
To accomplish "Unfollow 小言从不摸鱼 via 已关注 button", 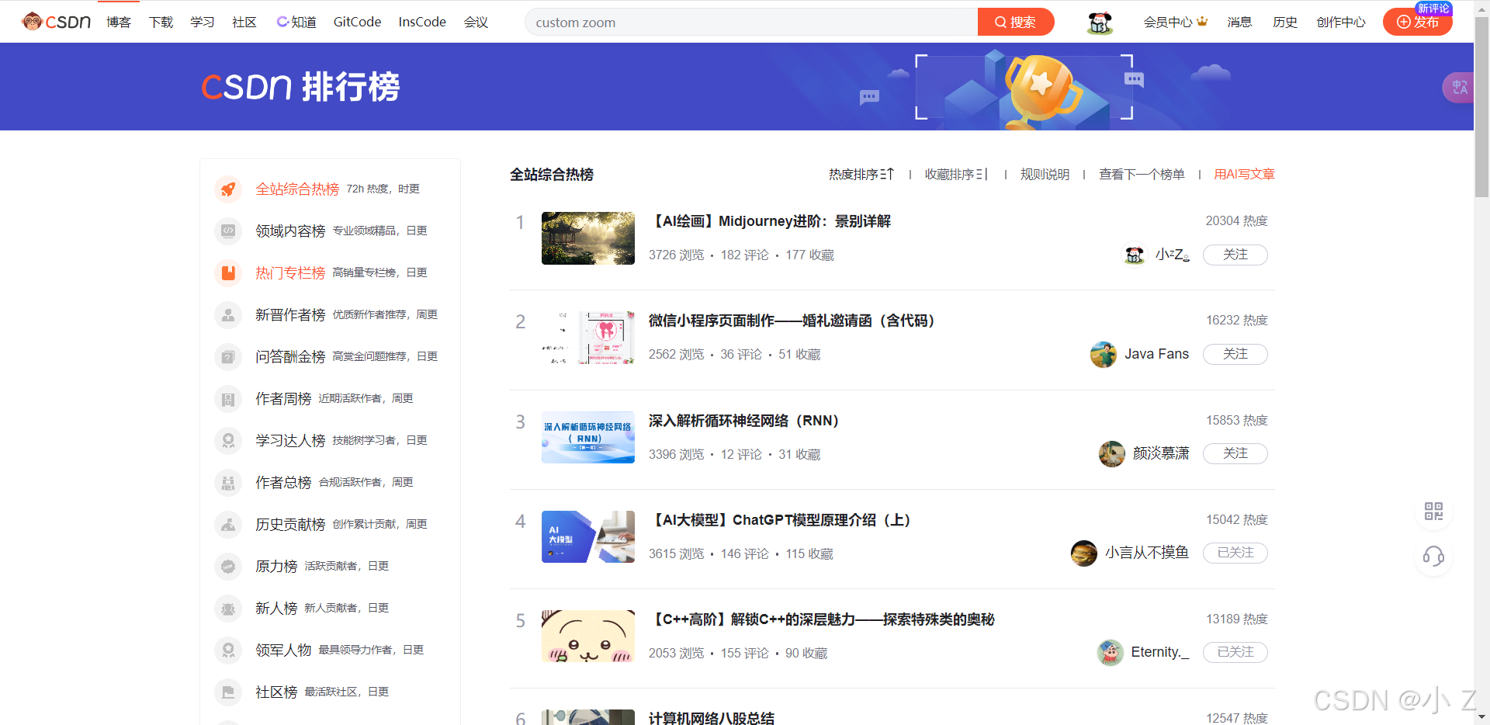I will click(1235, 553).
